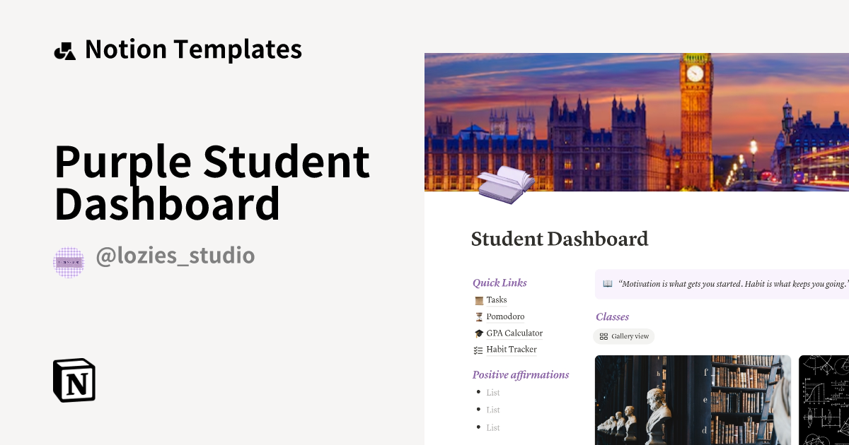Click the @lozies_studio creator handle
Image resolution: width=849 pixels, height=445 pixels.
(175, 256)
